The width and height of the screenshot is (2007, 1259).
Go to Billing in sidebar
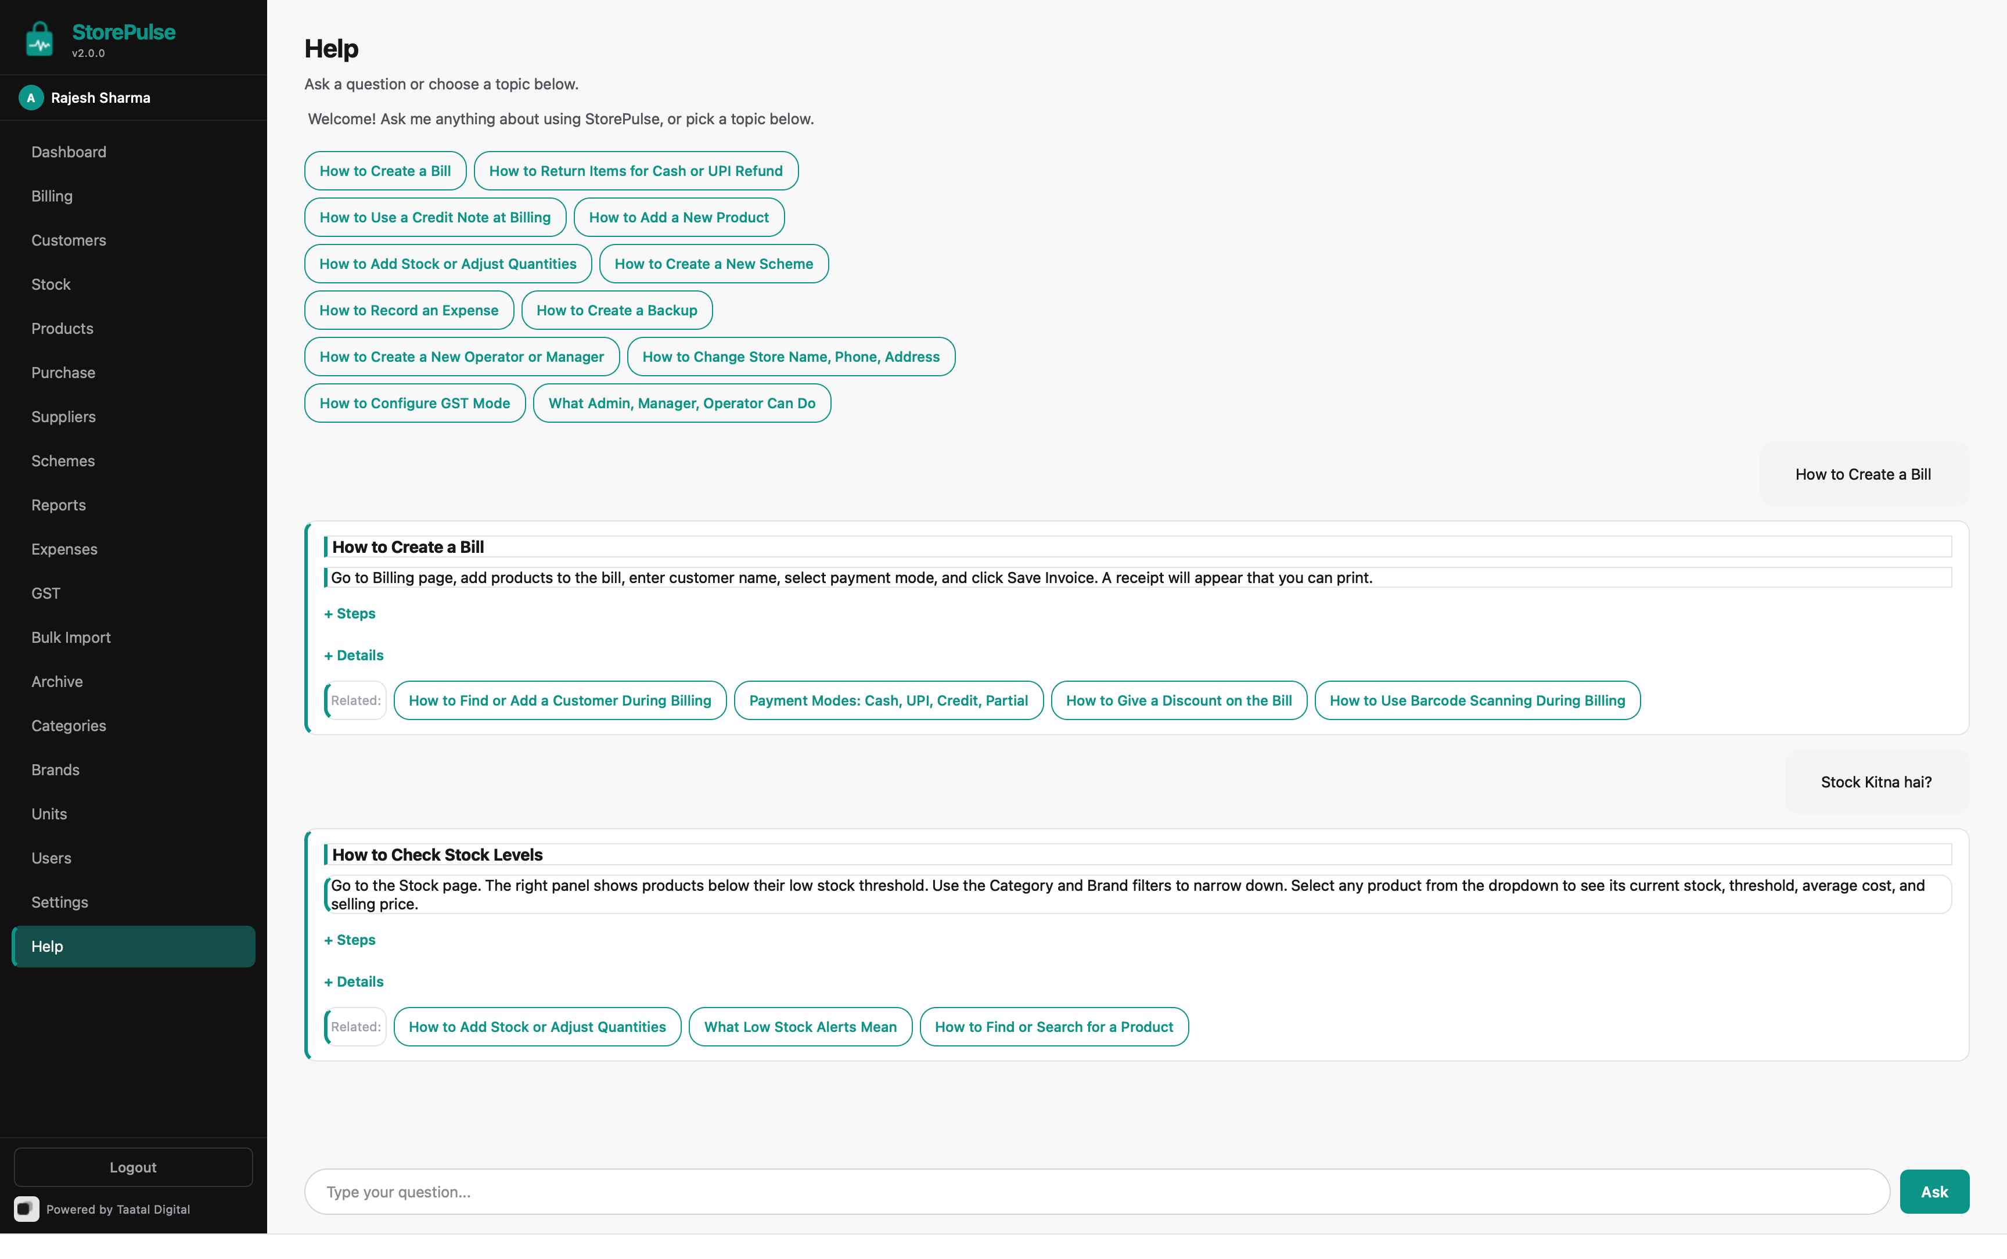133,196
